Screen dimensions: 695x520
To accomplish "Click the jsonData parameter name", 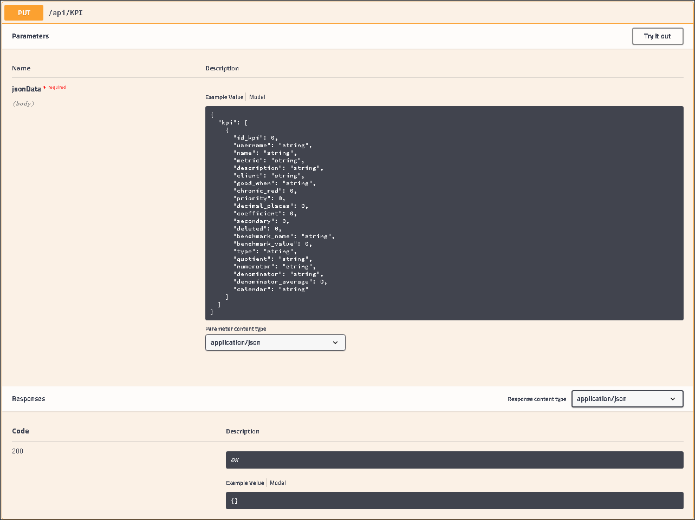I will coord(27,89).
